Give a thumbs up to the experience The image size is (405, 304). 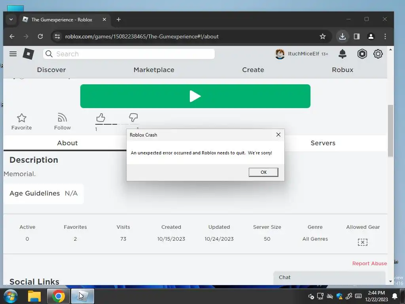(100, 118)
